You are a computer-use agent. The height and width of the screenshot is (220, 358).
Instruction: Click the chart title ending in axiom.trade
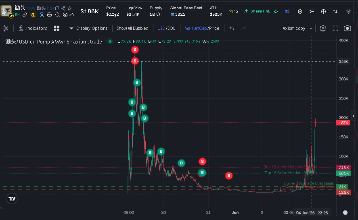click(54, 42)
